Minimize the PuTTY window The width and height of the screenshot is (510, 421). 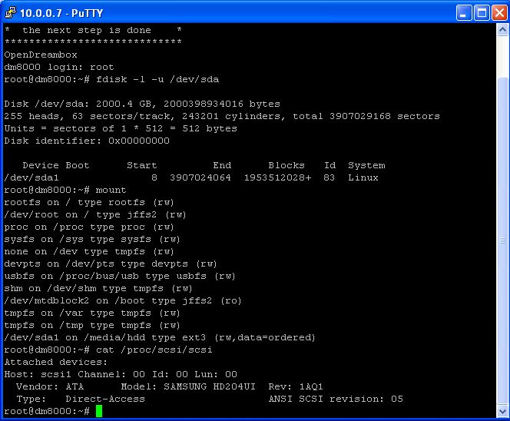pyautogui.click(x=462, y=12)
